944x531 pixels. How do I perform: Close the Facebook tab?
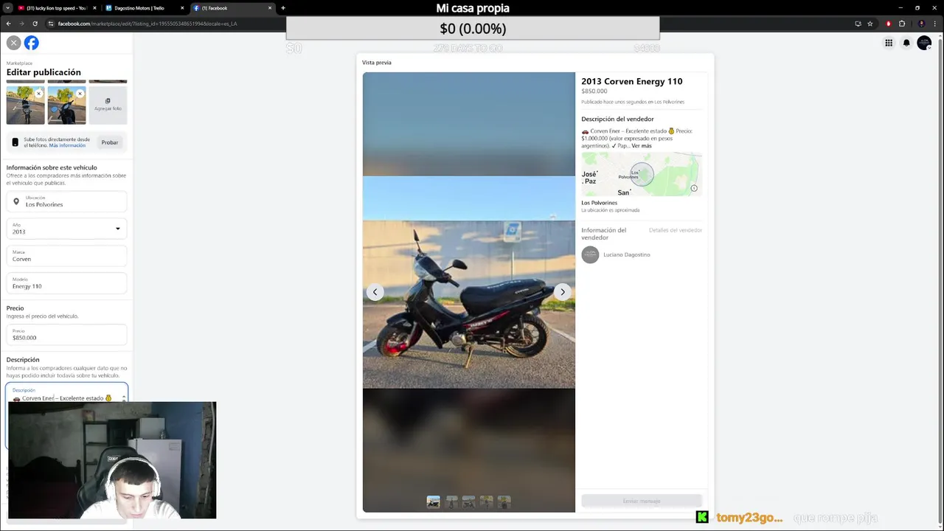click(270, 8)
